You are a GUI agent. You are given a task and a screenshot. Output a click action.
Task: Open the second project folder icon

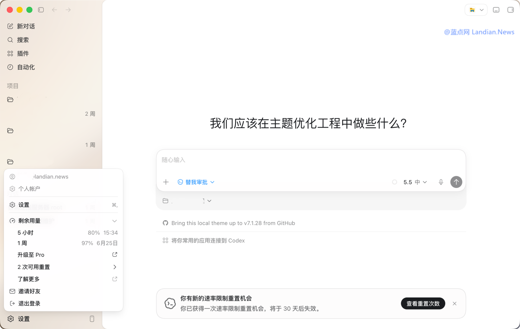point(10,131)
